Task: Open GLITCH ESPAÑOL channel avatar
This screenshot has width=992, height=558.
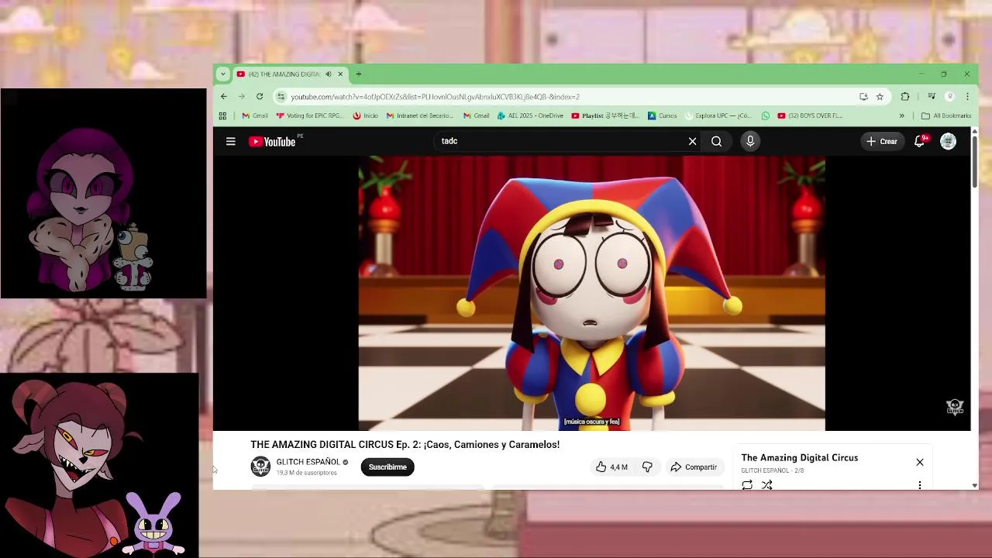Action: 260,467
